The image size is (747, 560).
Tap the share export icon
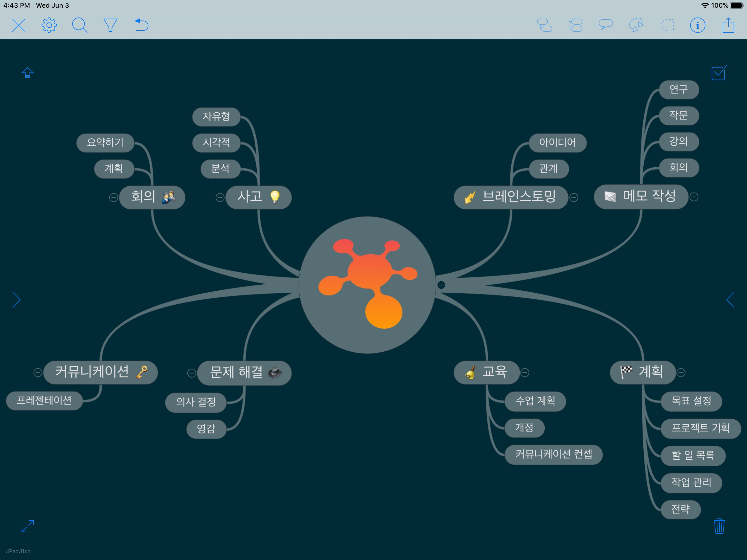(728, 25)
